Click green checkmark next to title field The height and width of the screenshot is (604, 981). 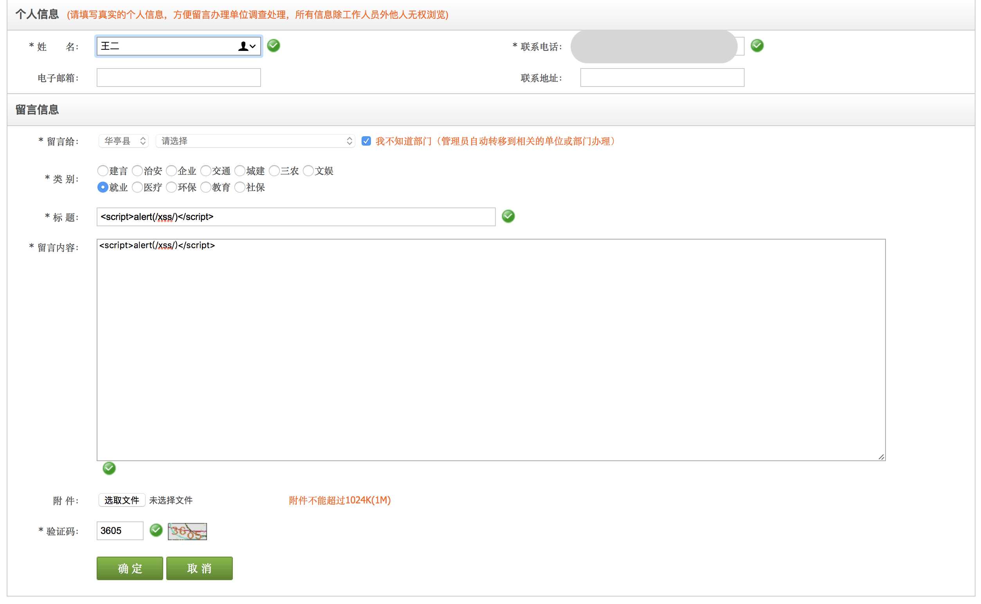click(x=508, y=216)
